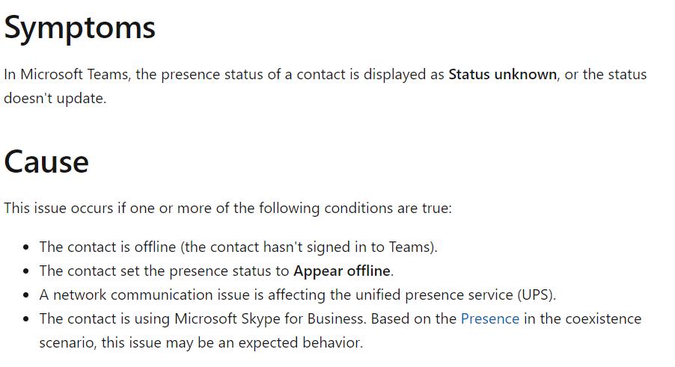
Task: Click the 'expected behavior' line of text
Action: (201, 343)
